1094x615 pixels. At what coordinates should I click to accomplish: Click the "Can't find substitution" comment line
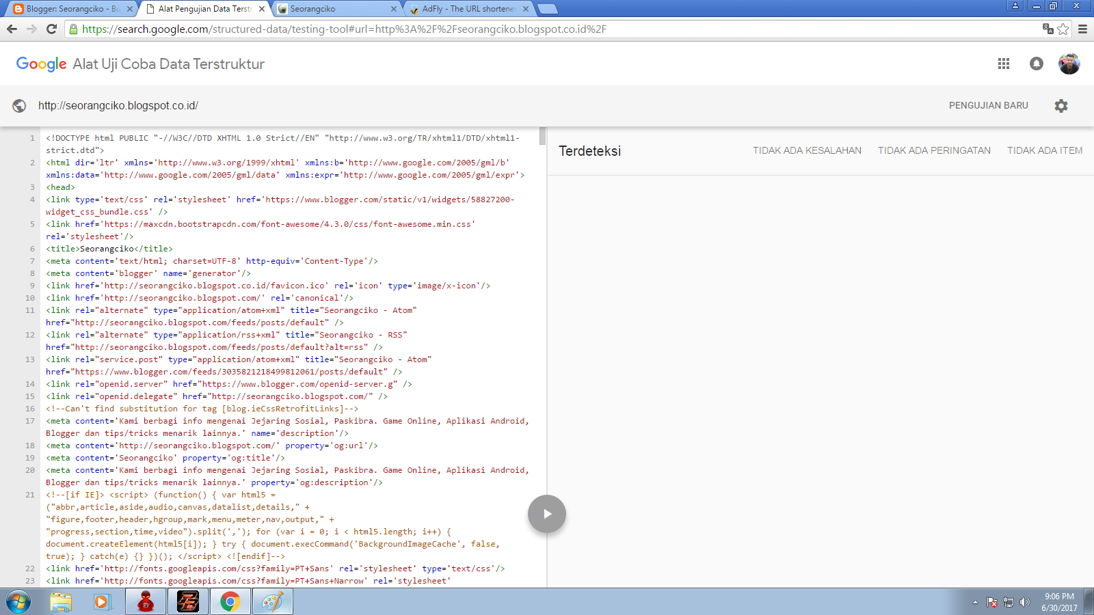click(202, 409)
